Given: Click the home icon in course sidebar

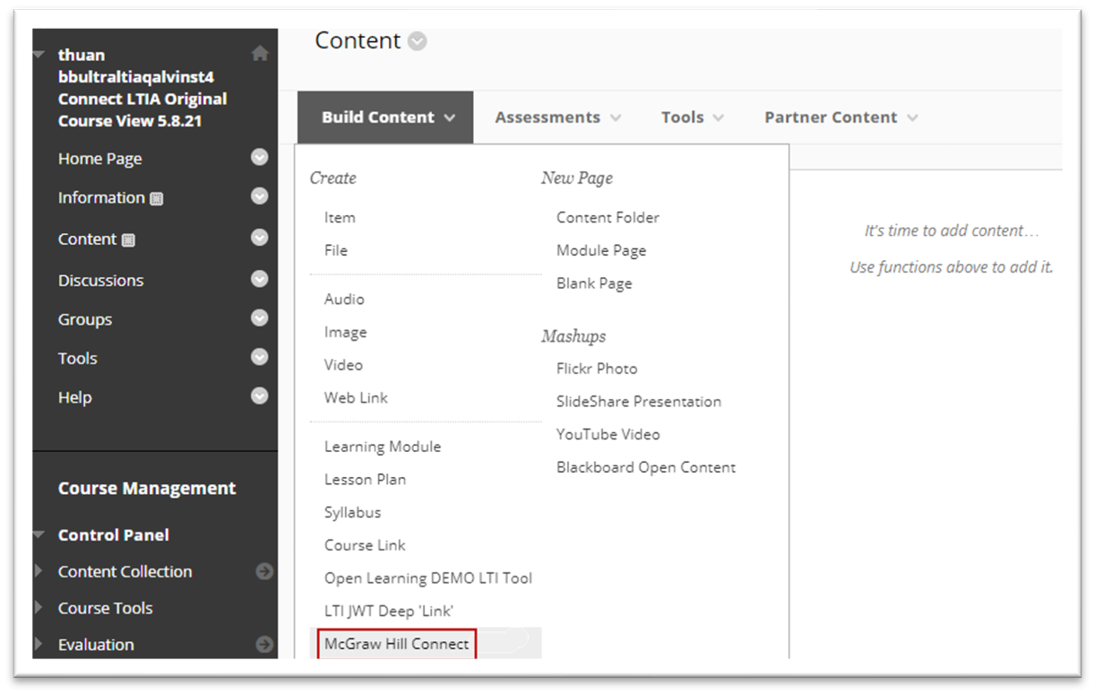Looking at the screenshot, I should (x=260, y=54).
